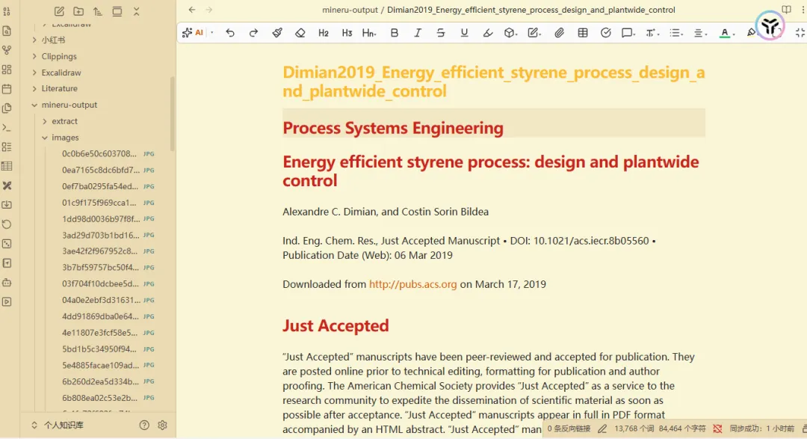Toggle italic text formatting
This screenshot has height=439, width=807.
tap(418, 33)
